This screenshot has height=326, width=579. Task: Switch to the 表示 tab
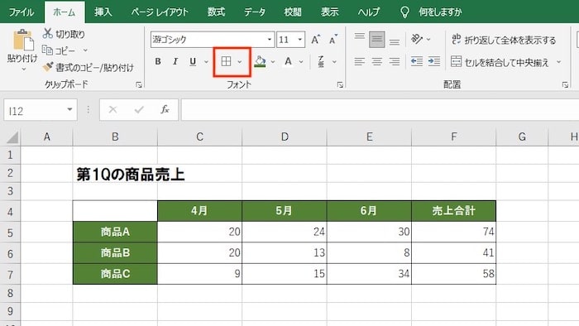330,12
